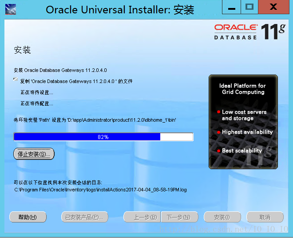The height and width of the screenshot is (238, 293).
Task: Open help with the 帮助(H) button
Action: [28, 217]
